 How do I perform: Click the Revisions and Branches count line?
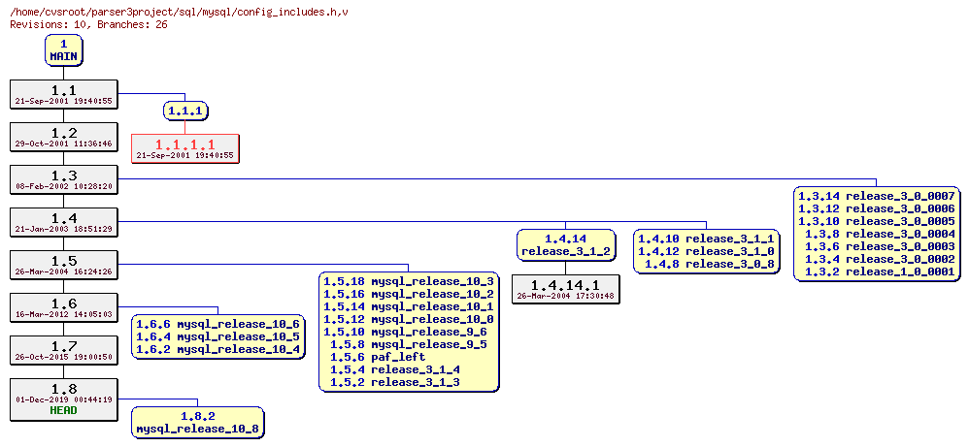coord(89,24)
